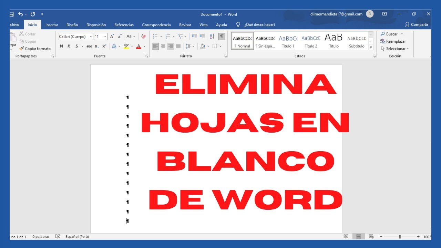Click the line spacing icon
Screen dimensions: 441x248
[188, 46]
